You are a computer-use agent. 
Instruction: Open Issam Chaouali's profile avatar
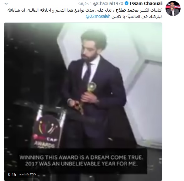point(173,8)
